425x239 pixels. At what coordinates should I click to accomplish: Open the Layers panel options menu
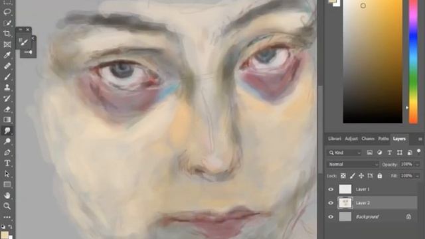coord(420,139)
